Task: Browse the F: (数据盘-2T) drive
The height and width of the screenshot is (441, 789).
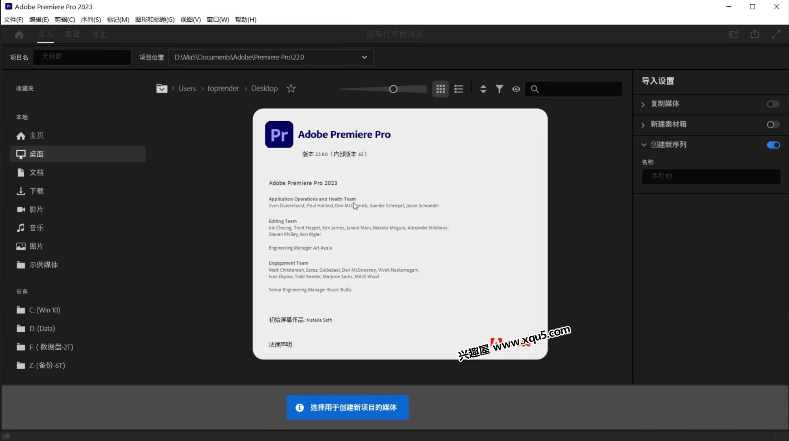Action: (x=78, y=347)
